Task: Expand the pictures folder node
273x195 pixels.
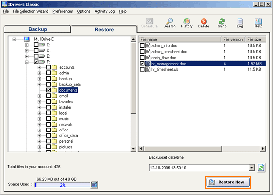Action: click(39, 147)
